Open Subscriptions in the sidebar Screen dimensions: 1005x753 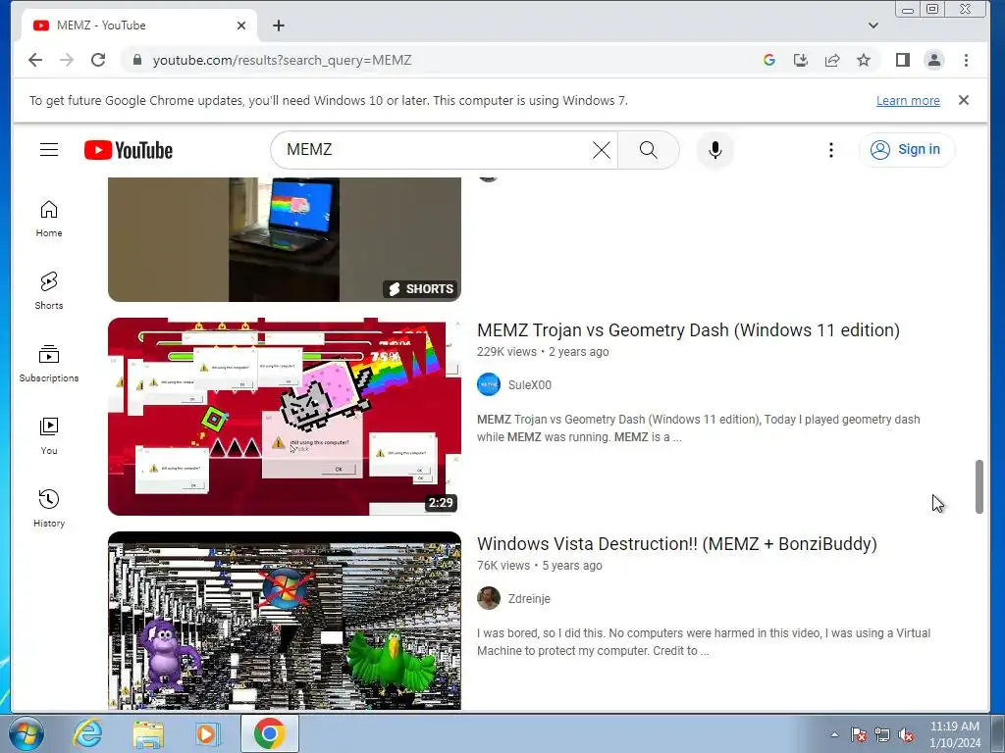tap(49, 363)
